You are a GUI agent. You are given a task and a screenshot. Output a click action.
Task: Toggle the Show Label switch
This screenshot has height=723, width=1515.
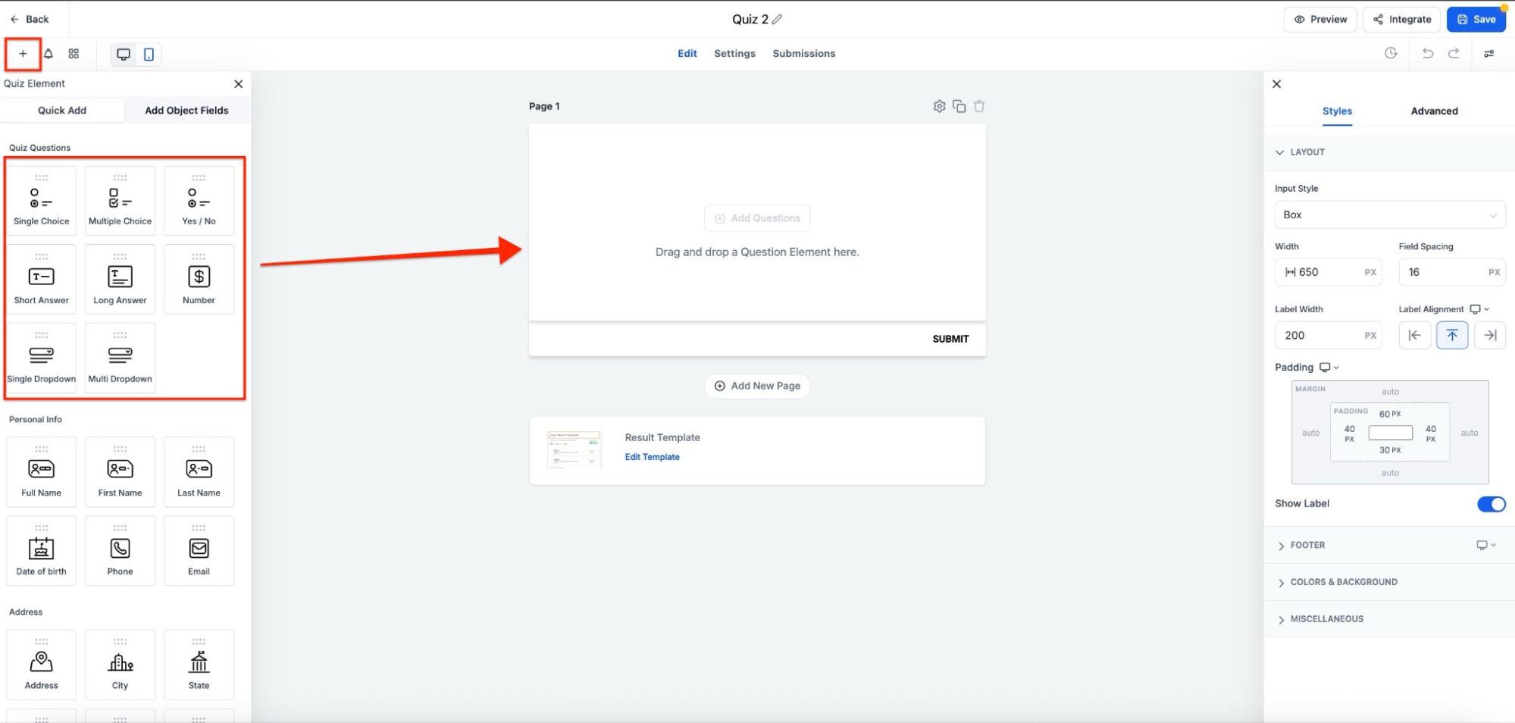tap(1490, 504)
